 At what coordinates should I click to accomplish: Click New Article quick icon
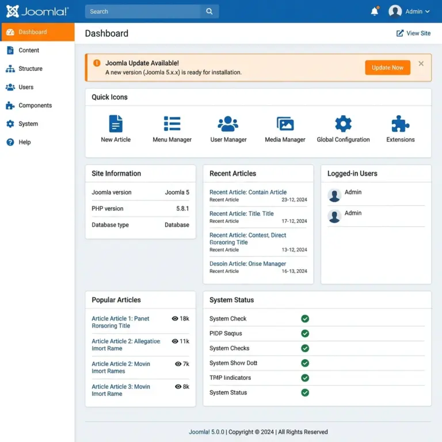[x=116, y=129]
